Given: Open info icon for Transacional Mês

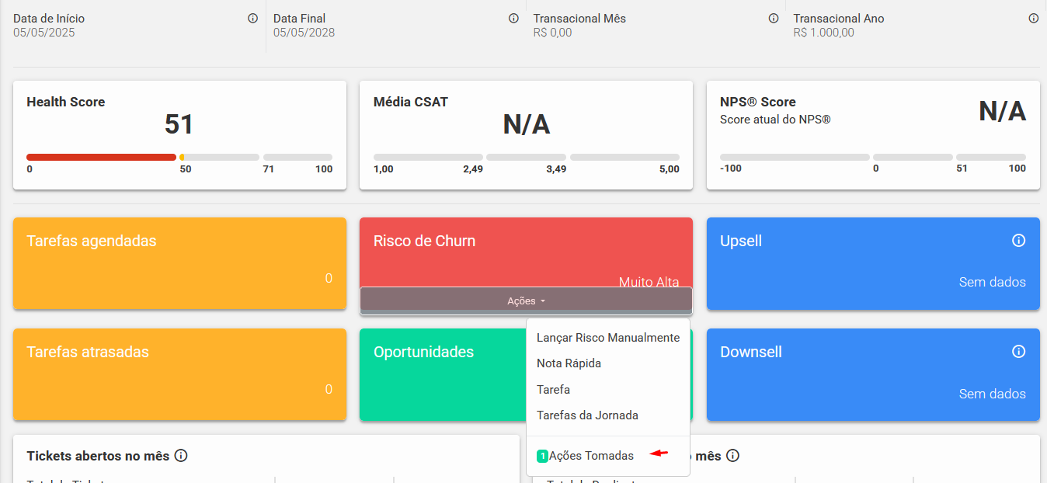Looking at the screenshot, I should click(774, 19).
